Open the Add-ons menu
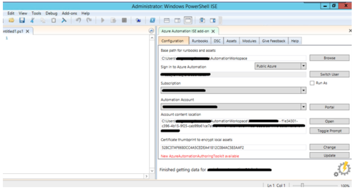The image size is (354, 190). (69, 13)
